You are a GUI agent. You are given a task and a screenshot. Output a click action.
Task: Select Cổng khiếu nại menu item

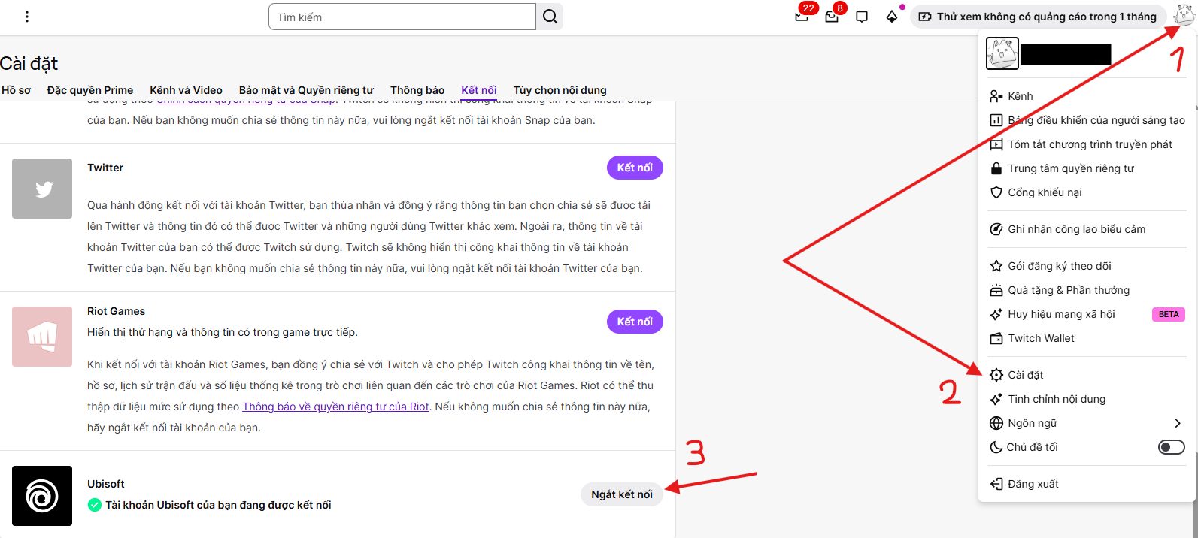(x=1087, y=192)
